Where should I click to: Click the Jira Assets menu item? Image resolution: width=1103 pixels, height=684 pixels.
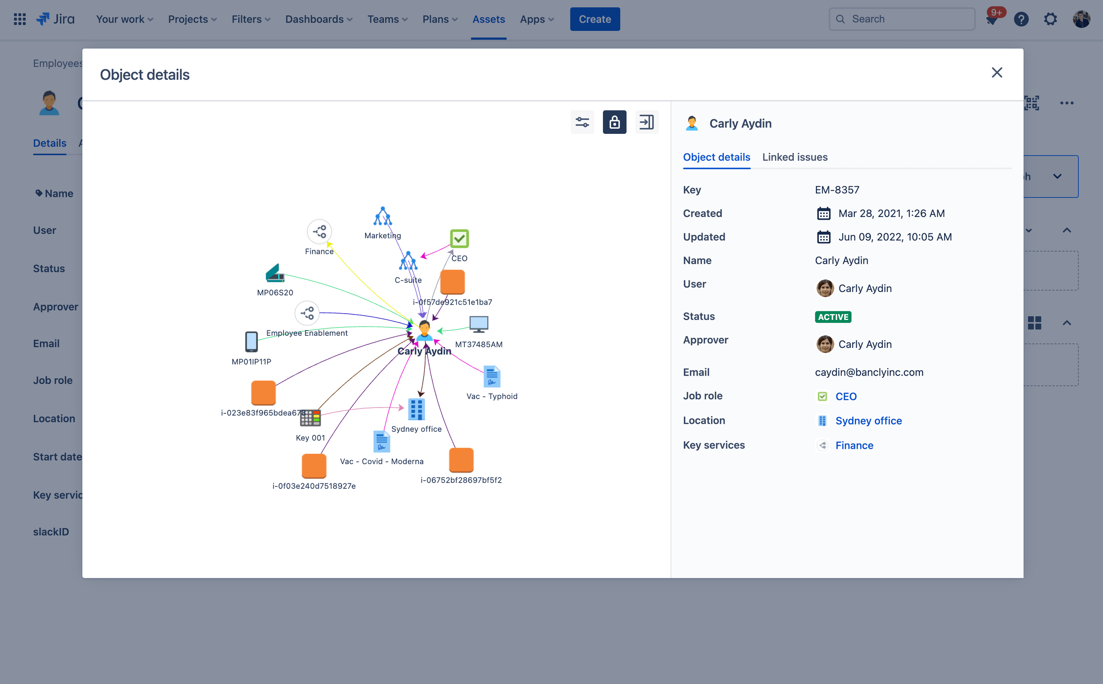(488, 19)
